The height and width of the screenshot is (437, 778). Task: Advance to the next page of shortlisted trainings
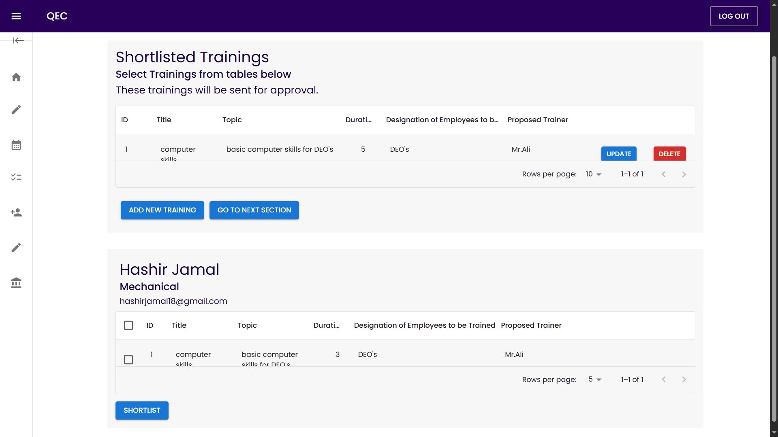click(684, 174)
